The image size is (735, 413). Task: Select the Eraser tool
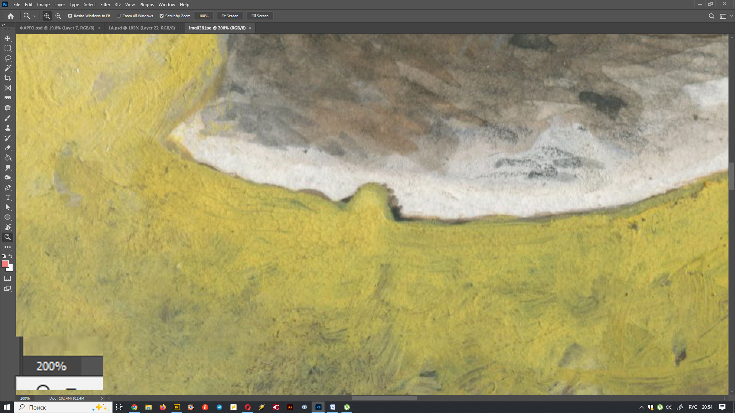(x=8, y=148)
